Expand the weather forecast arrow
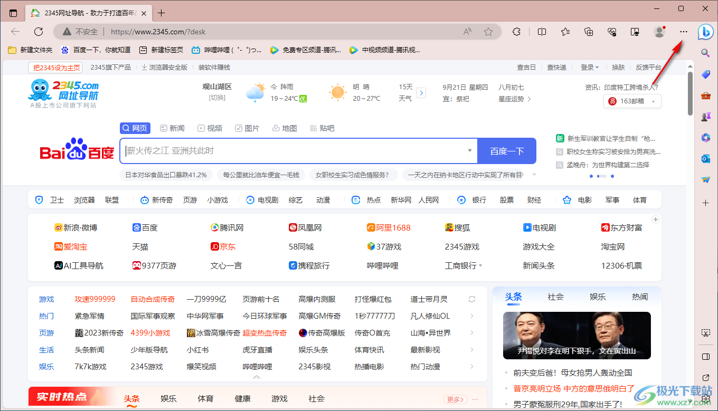 click(x=421, y=93)
